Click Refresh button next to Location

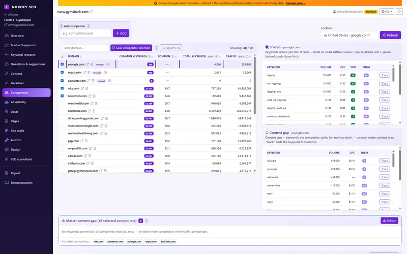point(390,35)
